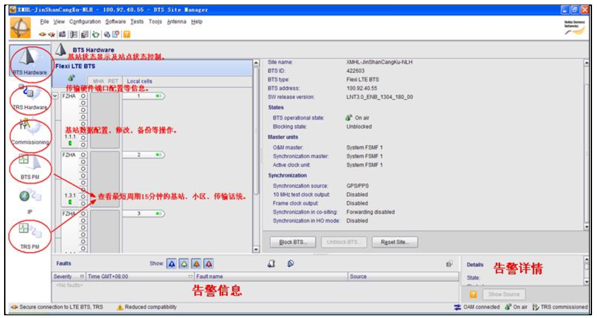Click the detach window icon in Faults panel
597x318 pixels.
(x=449, y=264)
